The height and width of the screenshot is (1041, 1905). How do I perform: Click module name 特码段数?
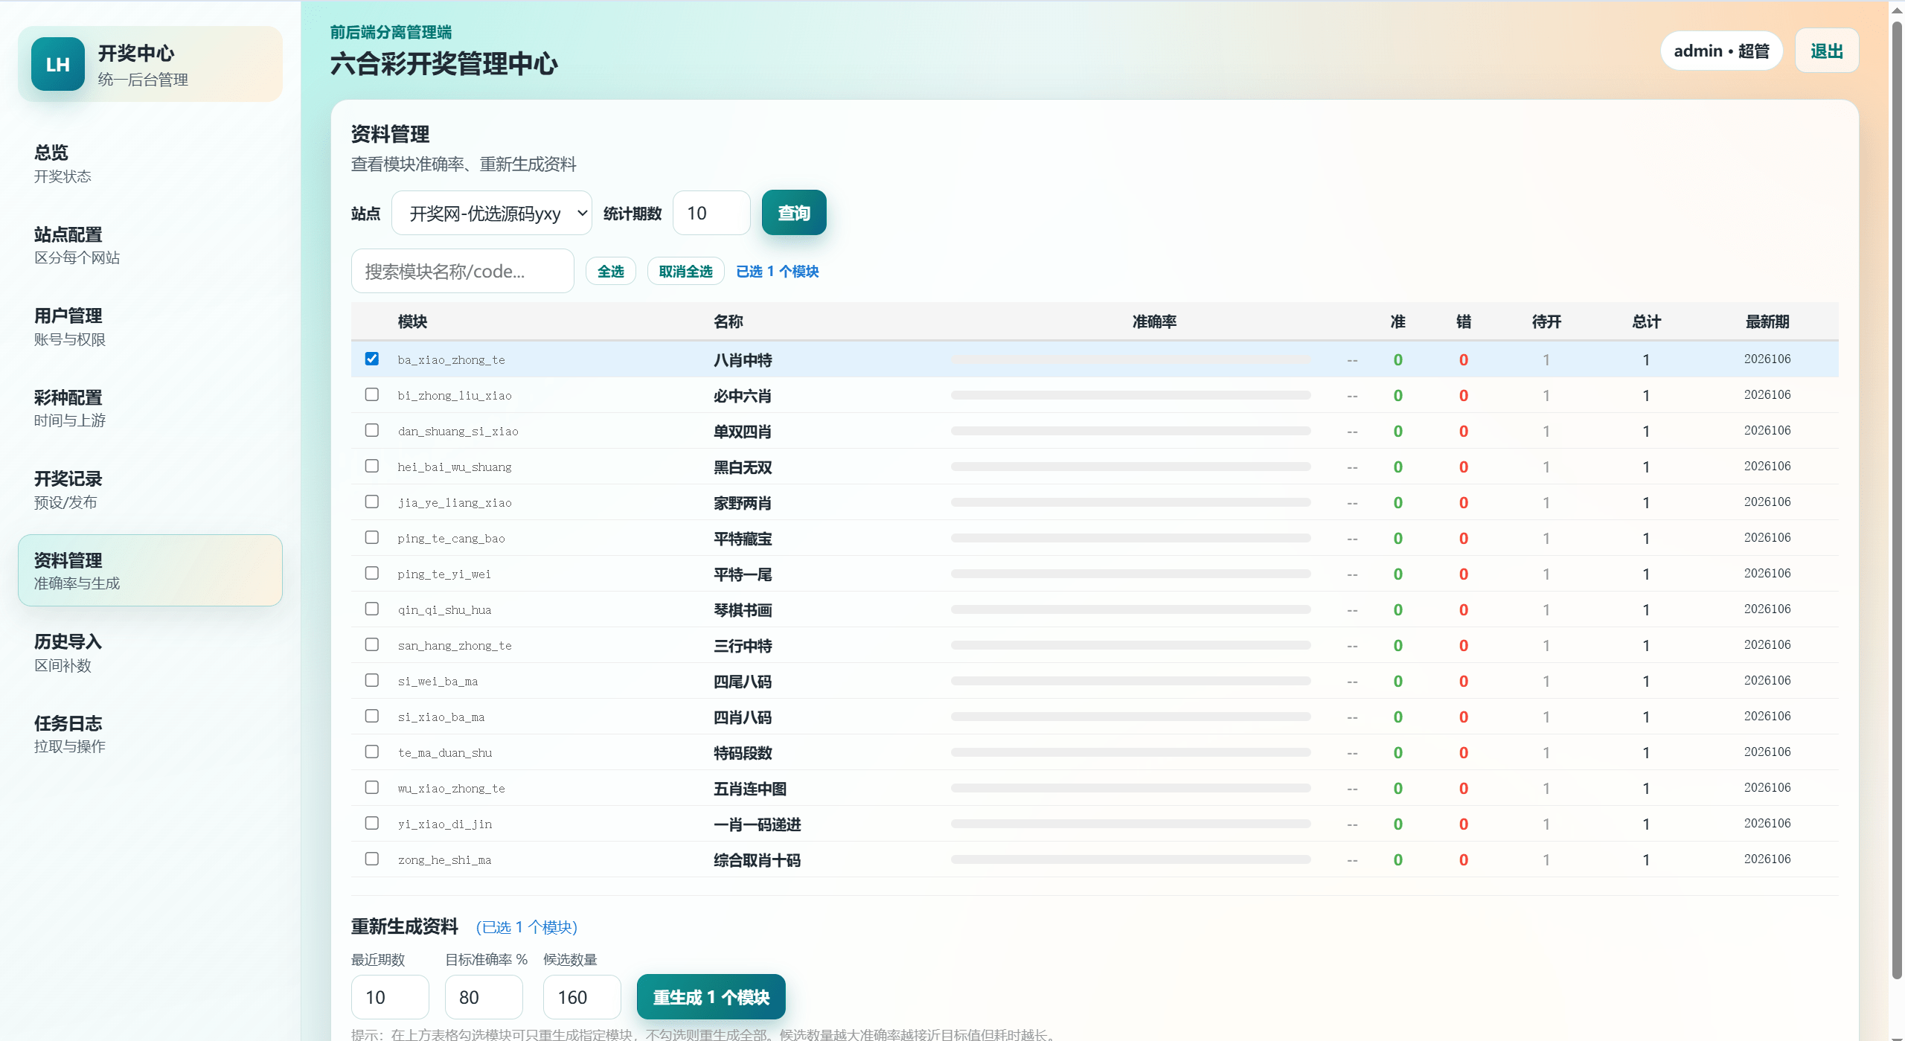pos(743,753)
